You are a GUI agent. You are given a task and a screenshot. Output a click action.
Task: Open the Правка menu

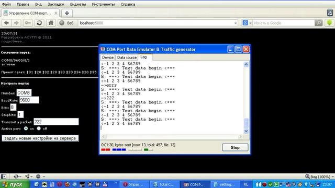(23, 4)
